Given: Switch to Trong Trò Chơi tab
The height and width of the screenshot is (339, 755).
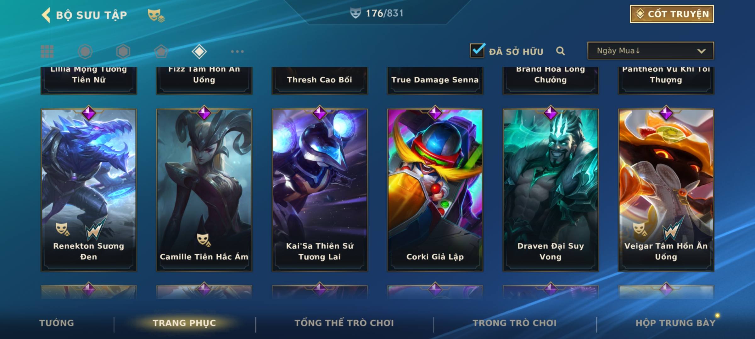Looking at the screenshot, I should [515, 323].
